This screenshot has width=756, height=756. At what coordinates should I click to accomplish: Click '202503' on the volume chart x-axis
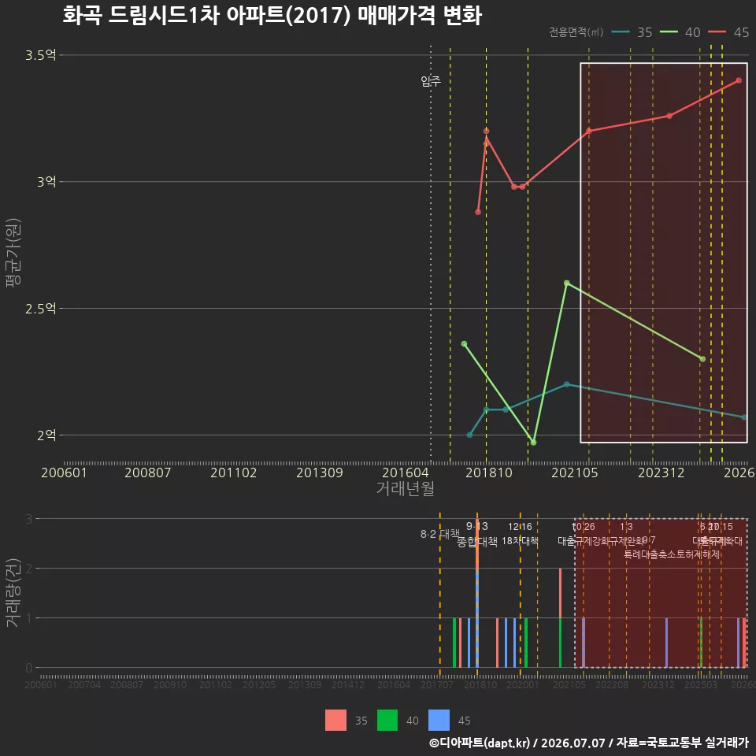pyautogui.click(x=701, y=684)
